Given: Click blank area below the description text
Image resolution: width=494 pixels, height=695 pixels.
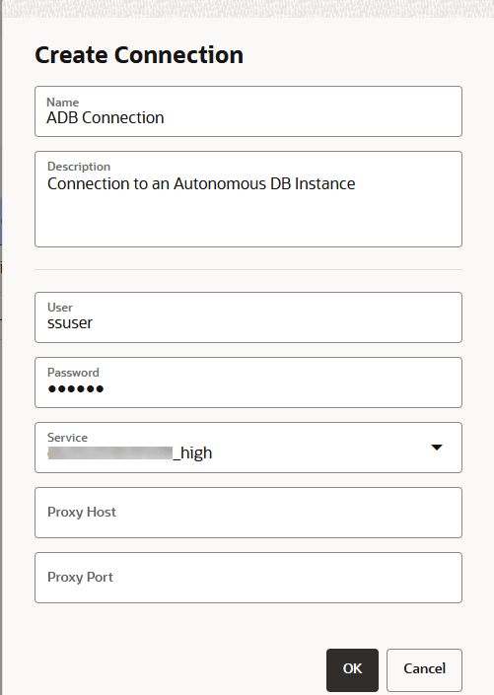Looking at the screenshot, I should (x=248, y=220).
